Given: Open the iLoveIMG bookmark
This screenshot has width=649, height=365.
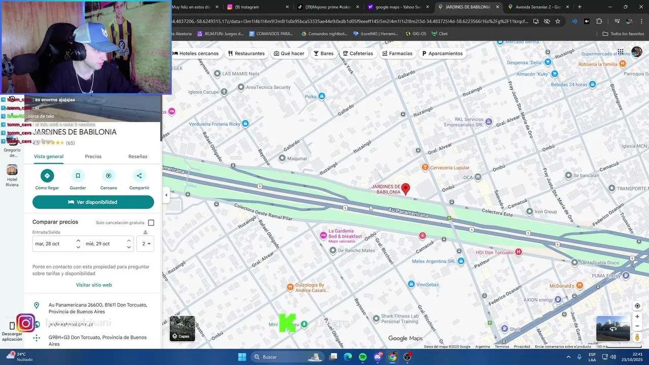Looking at the screenshot, I should (x=376, y=34).
